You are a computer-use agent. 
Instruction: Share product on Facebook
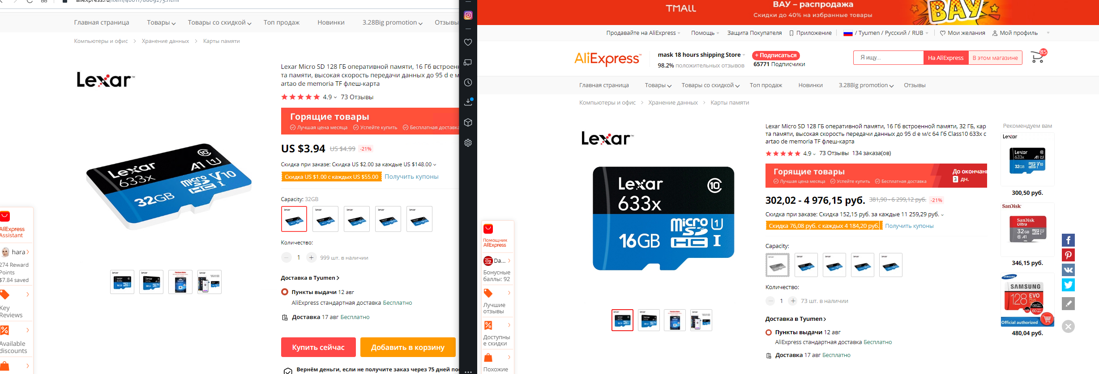[x=1068, y=240]
